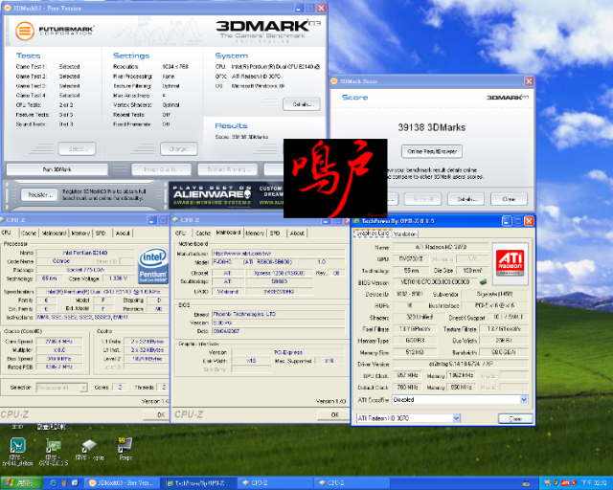Open Mainboard tab in CPU-Z processor window
The height and width of the screenshot is (490, 613).
54,233
